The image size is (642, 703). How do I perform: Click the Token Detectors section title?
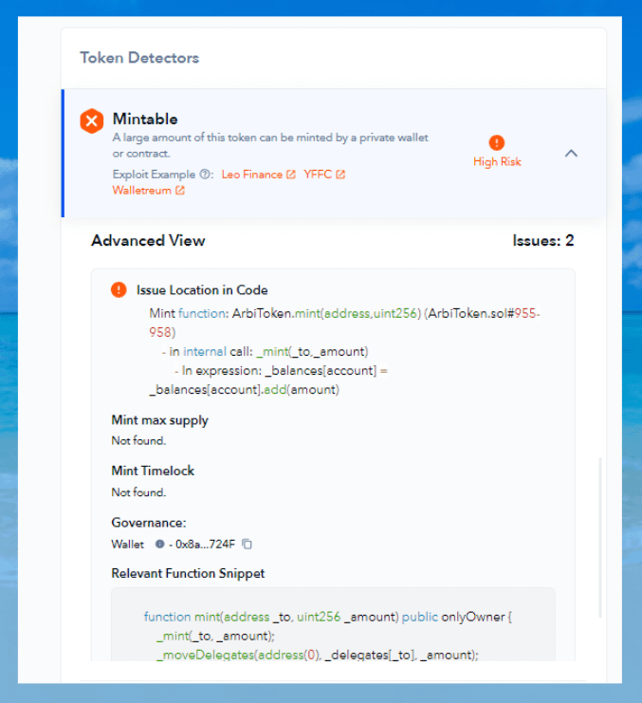[x=139, y=58]
